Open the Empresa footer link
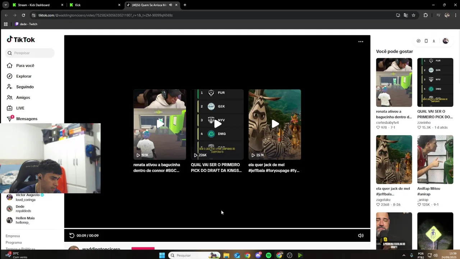460x259 pixels. point(13,236)
